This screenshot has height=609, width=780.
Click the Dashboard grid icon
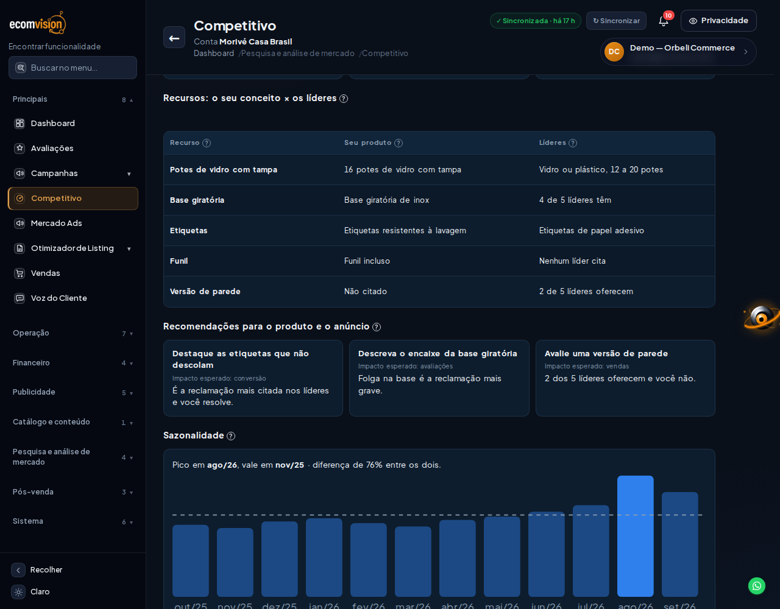click(x=19, y=124)
